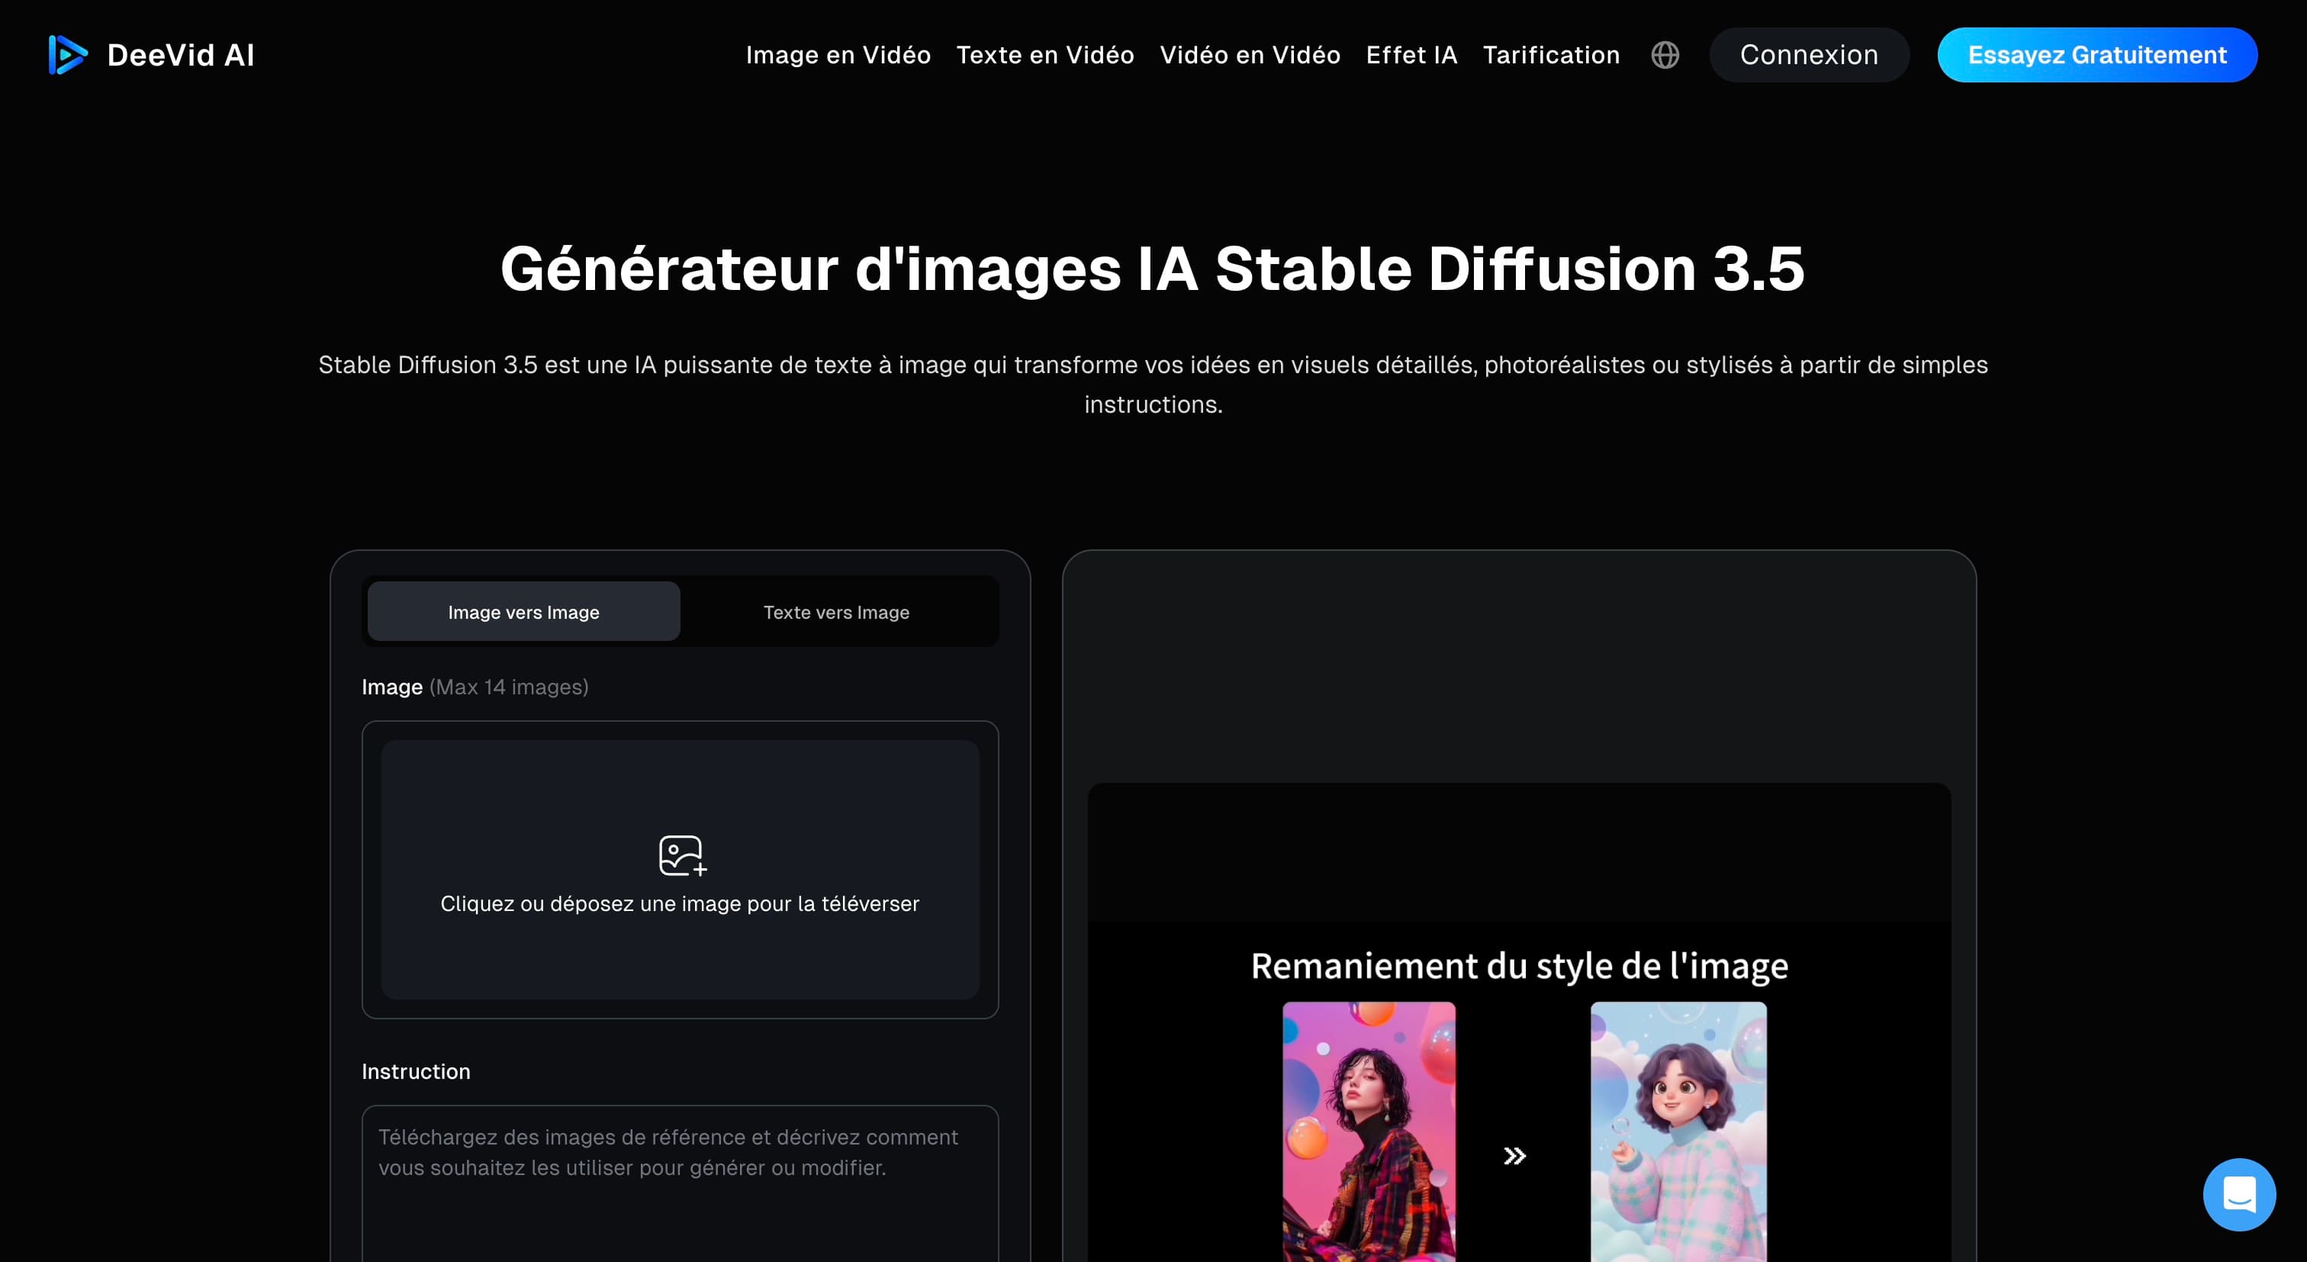Image resolution: width=2307 pixels, height=1262 pixels.
Task: Click the image drop zone to upload
Action: click(680, 869)
